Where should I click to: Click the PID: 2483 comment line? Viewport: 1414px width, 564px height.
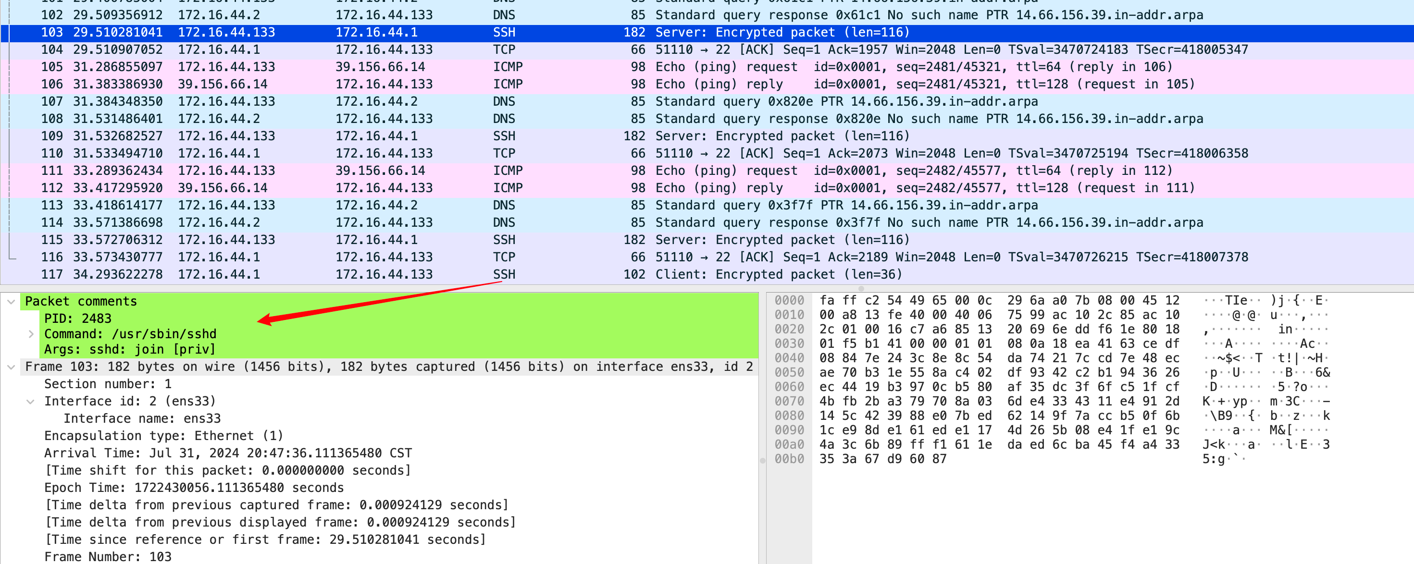pyautogui.click(x=78, y=318)
